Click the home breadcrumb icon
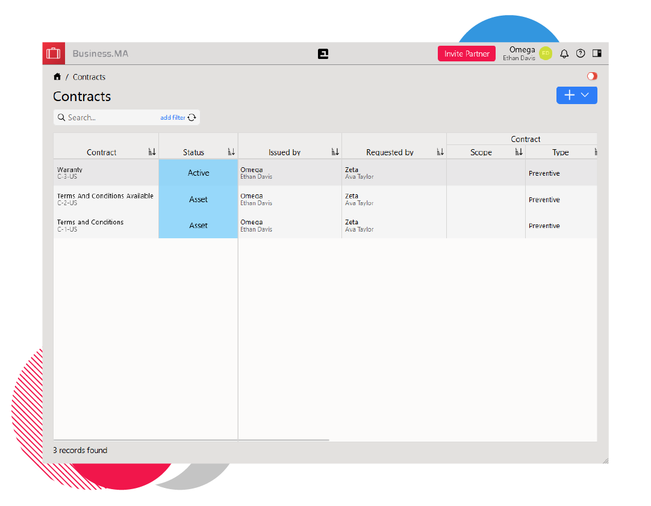Image resolution: width=651 pixels, height=506 pixels. (x=57, y=77)
